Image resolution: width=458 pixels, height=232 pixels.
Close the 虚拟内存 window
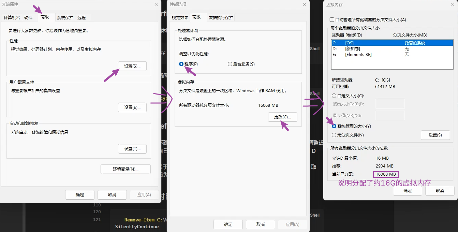coord(453,4)
